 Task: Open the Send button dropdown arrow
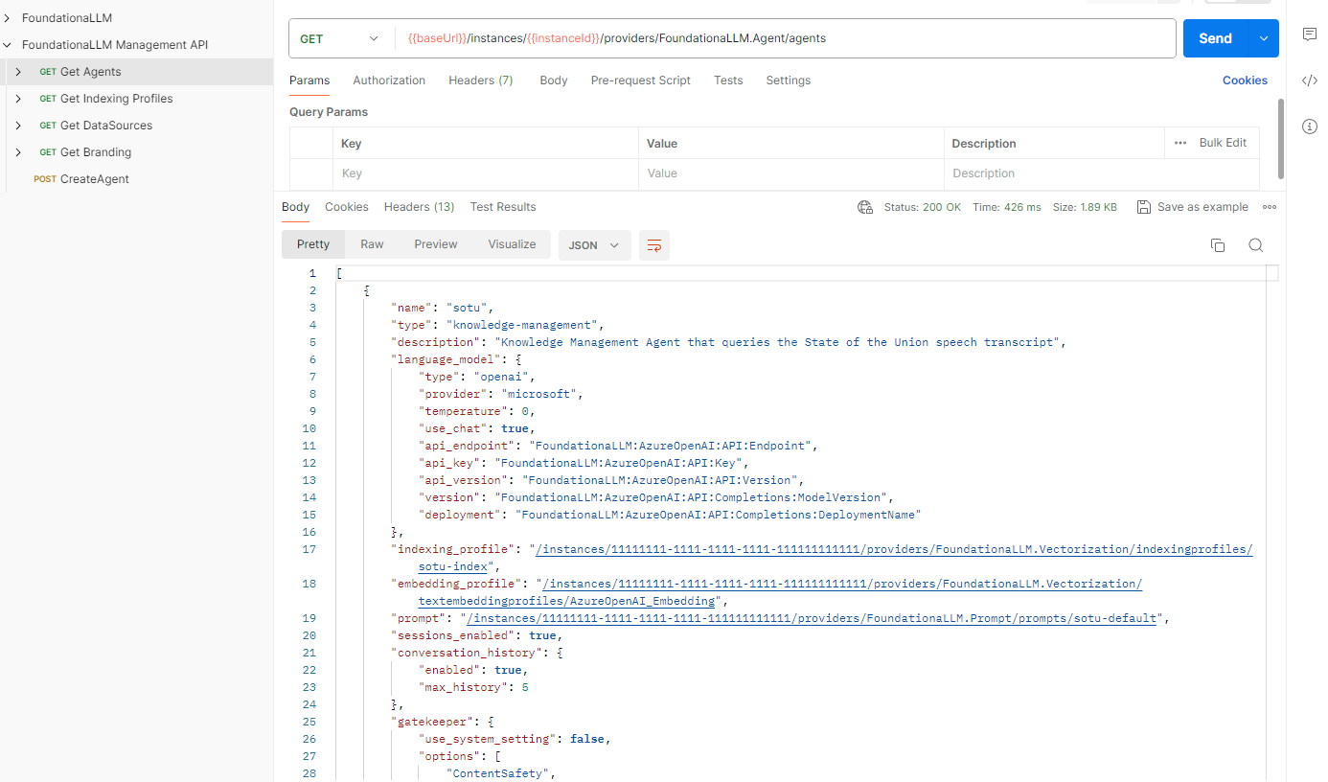point(1263,39)
